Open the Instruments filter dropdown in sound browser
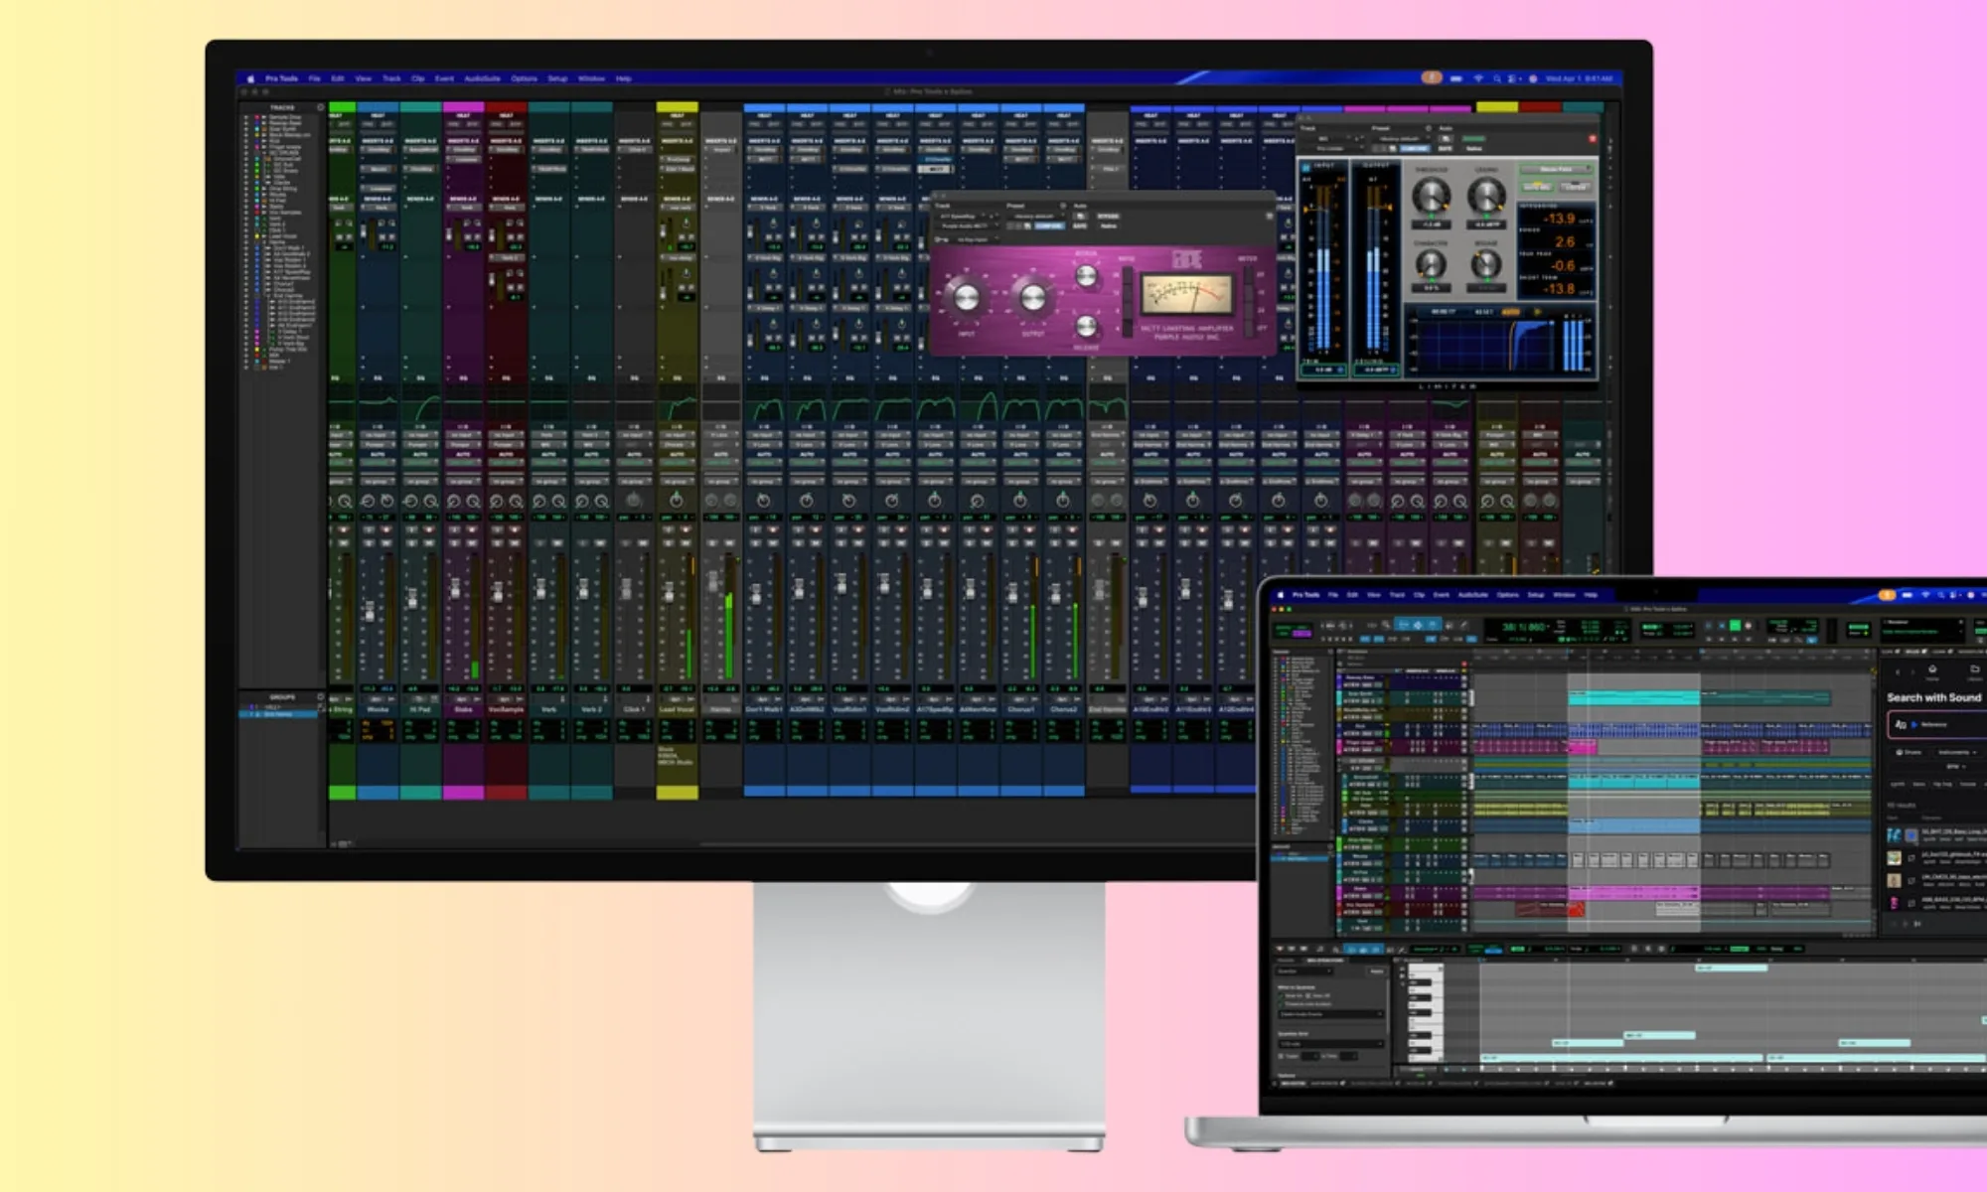 point(1955,753)
